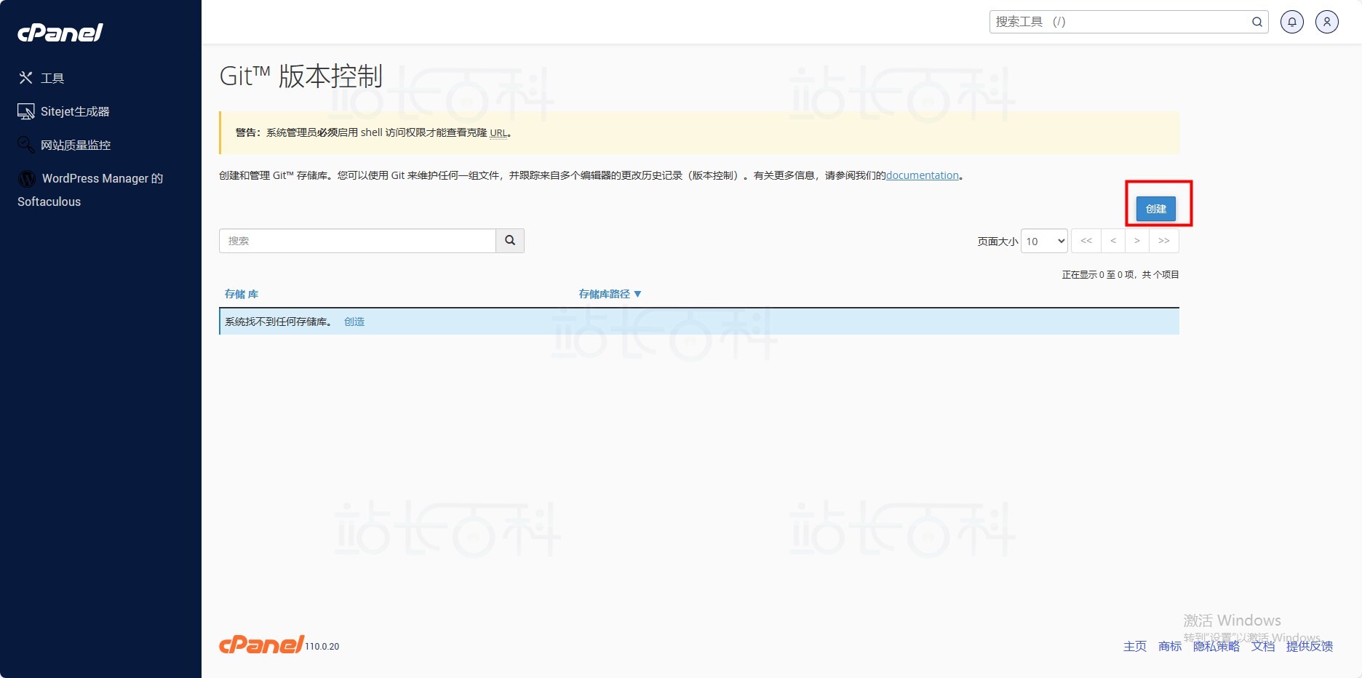Click the 创造 link in the empty row

tap(354, 322)
